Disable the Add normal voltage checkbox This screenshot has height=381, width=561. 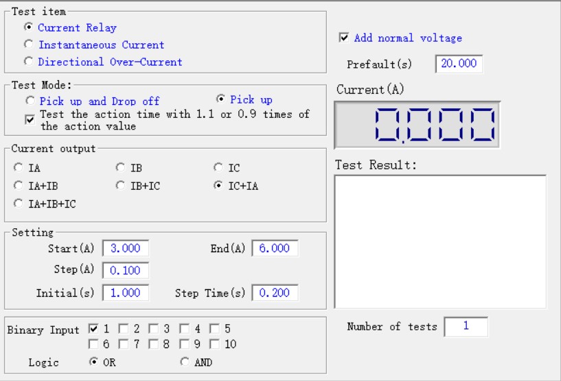[344, 38]
